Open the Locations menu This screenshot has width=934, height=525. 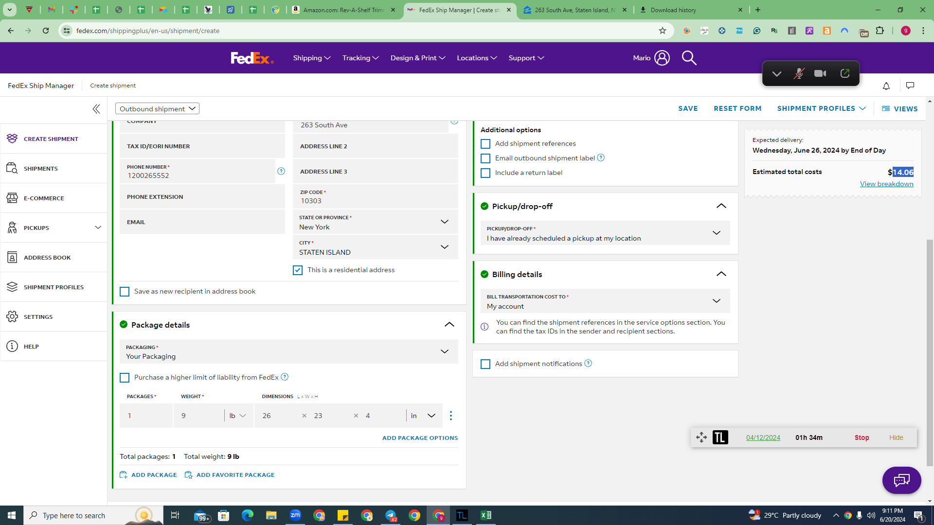click(x=477, y=58)
